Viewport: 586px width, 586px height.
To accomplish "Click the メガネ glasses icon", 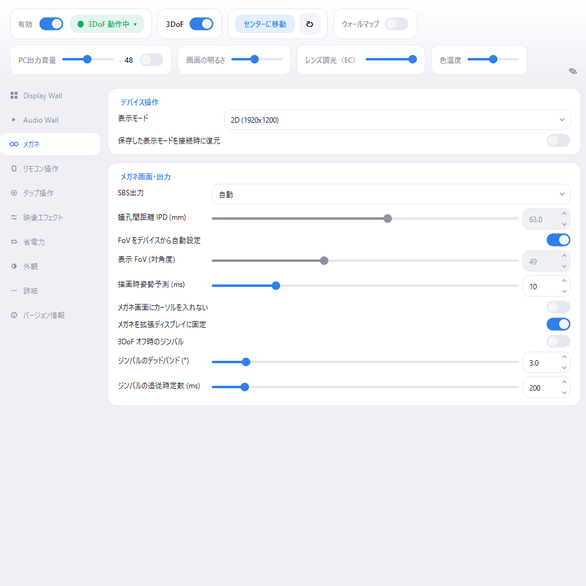I will (x=14, y=144).
